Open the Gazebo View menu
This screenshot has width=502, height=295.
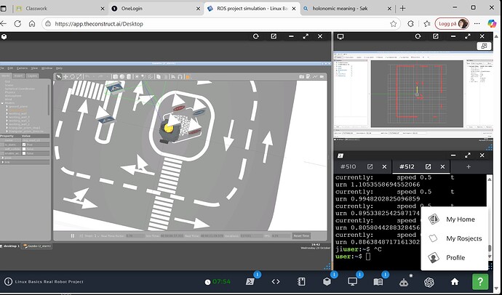coord(34,68)
